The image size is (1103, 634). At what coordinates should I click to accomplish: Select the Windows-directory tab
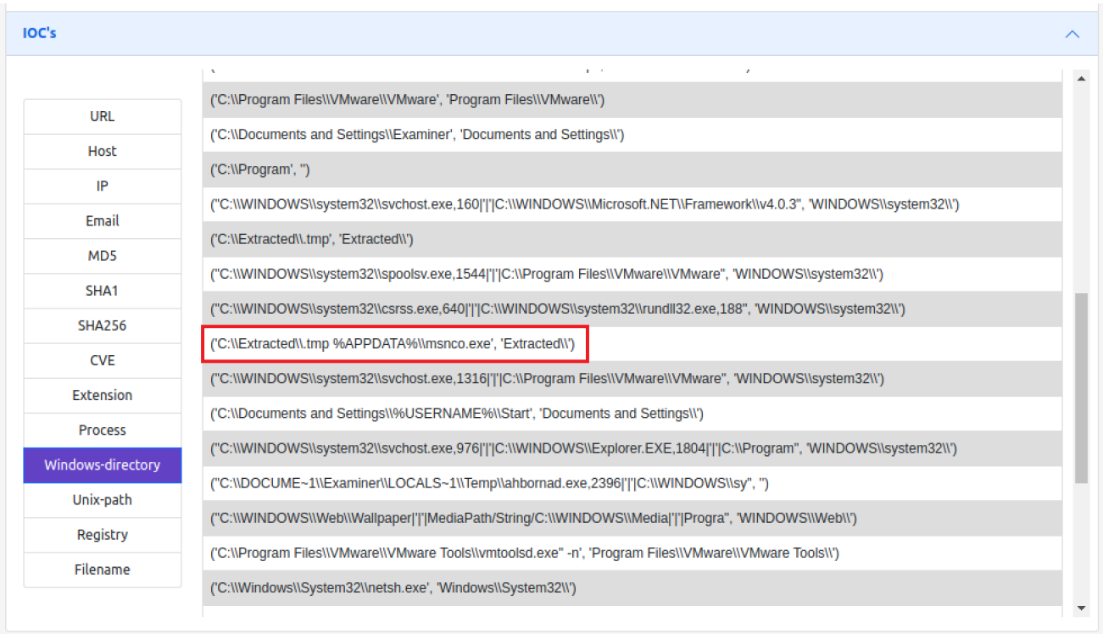point(102,464)
